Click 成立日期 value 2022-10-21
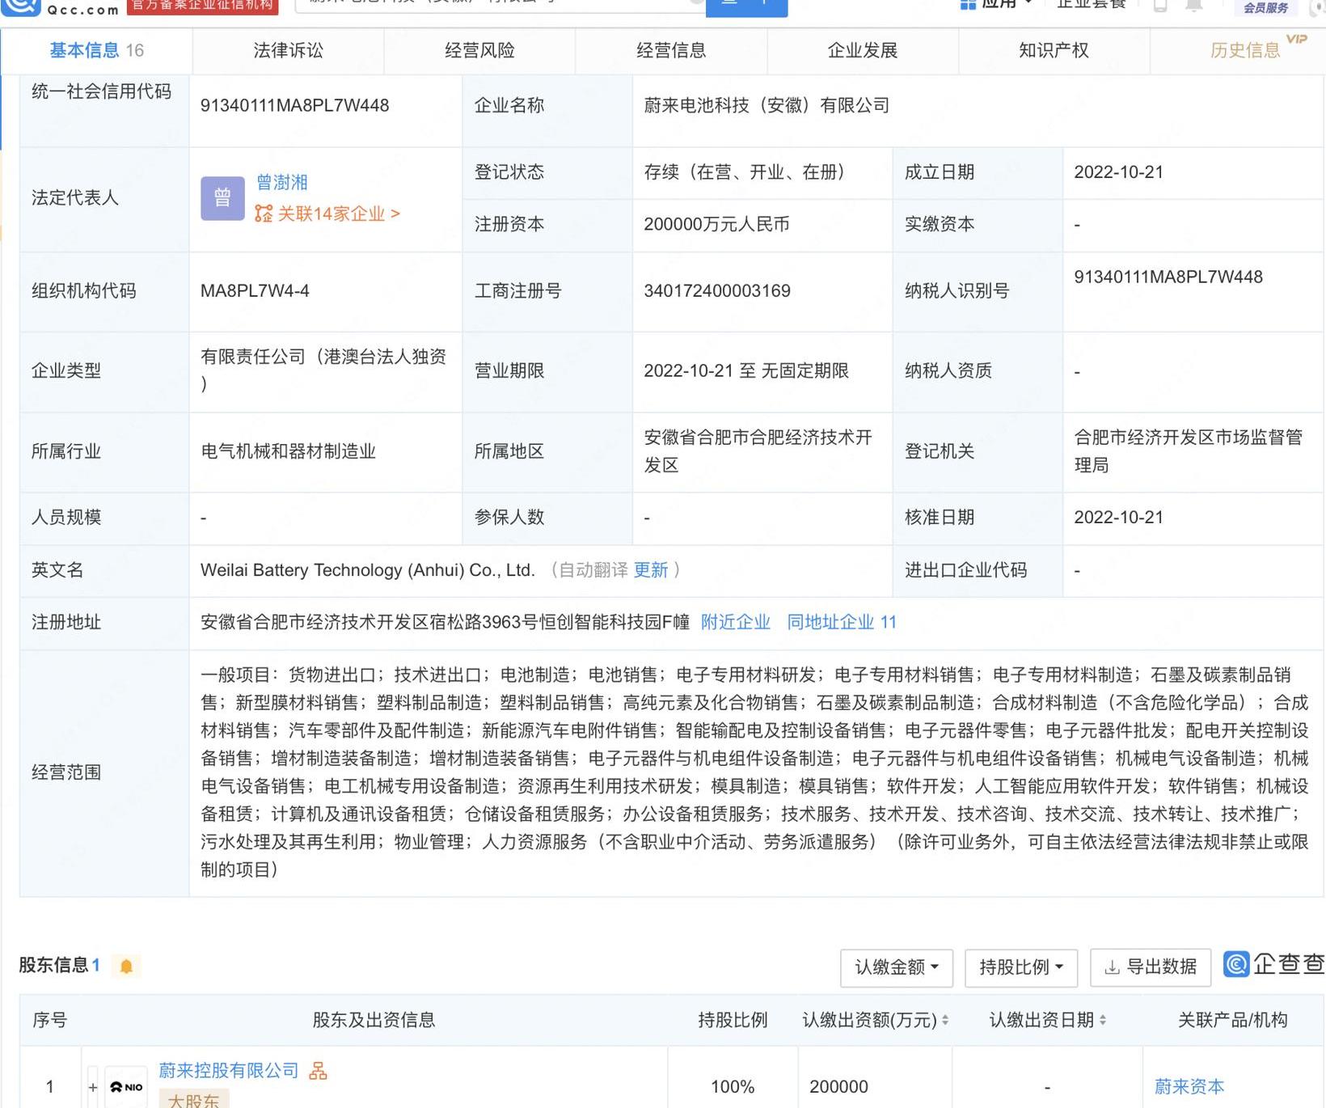Screen dimensions: 1326x1108 (1118, 171)
